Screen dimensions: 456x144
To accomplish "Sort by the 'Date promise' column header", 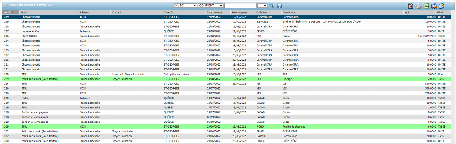I will point(218,12).
